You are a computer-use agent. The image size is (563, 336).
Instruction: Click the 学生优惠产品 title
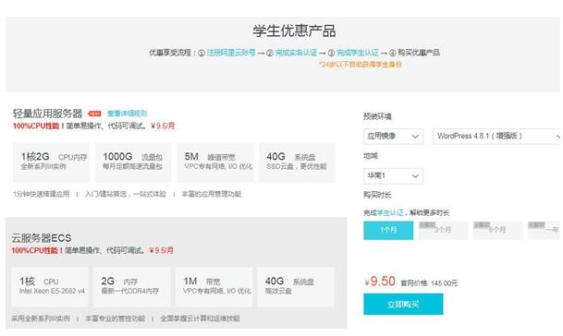pos(294,30)
